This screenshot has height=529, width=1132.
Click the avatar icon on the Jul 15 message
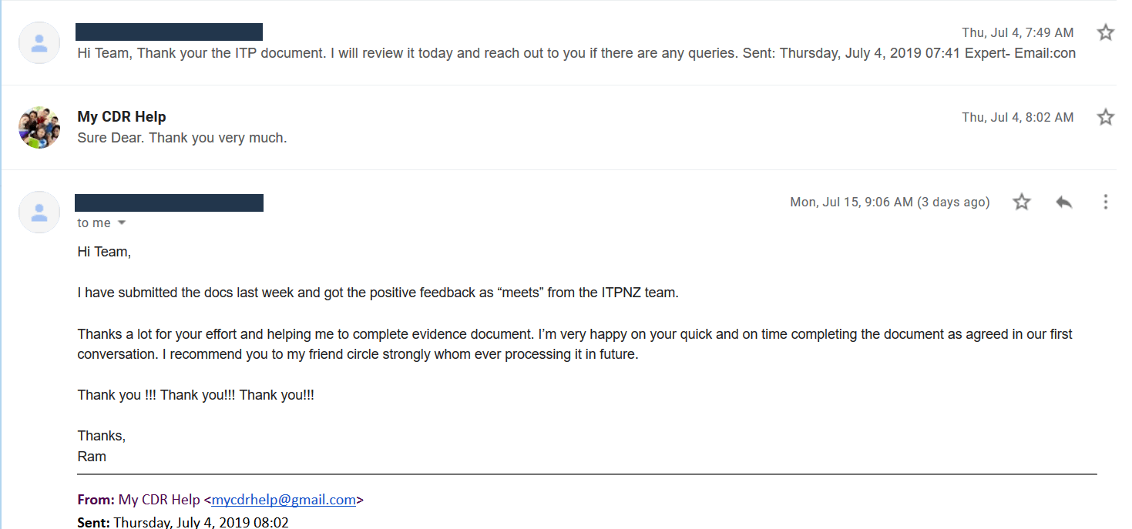point(39,213)
